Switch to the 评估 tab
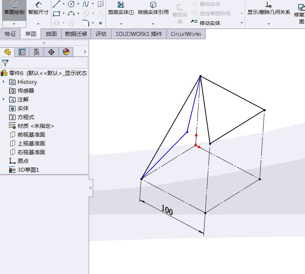 coord(101,34)
